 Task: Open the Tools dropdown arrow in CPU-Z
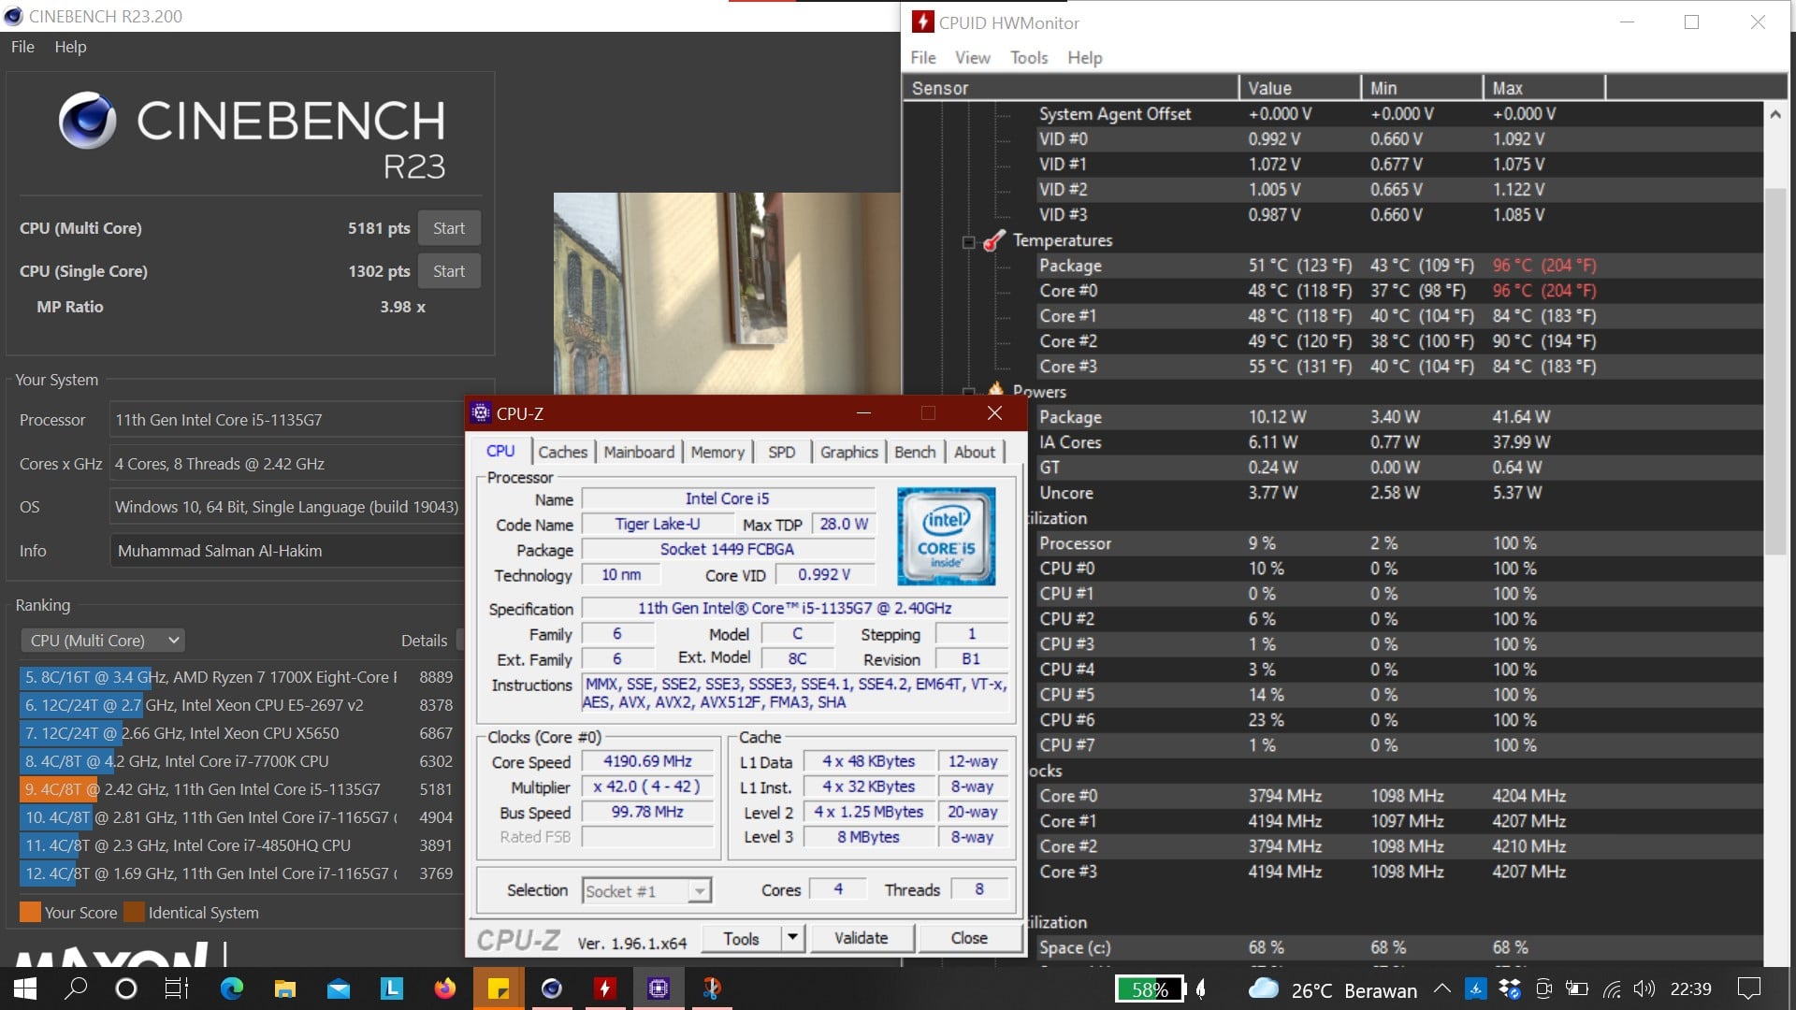point(793,938)
